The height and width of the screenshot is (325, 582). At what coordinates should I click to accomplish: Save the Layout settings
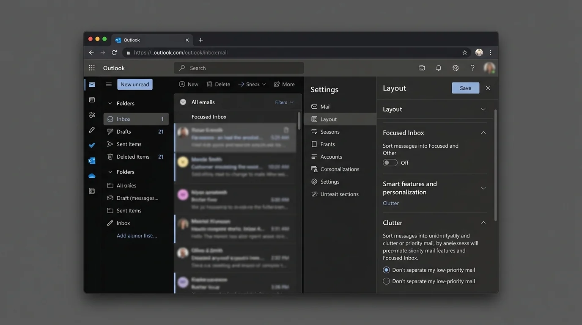pyautogui.click(x=465, y=88)
